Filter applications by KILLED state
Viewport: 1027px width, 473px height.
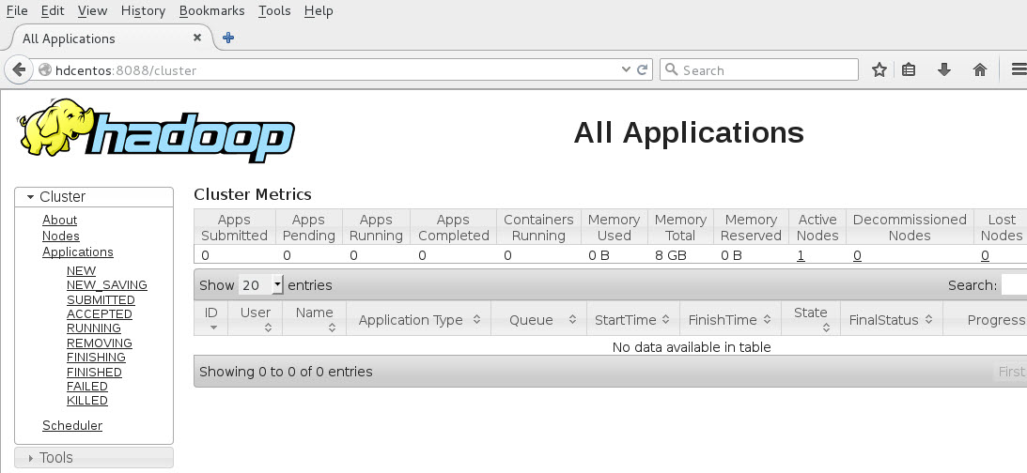click(87, 401)
